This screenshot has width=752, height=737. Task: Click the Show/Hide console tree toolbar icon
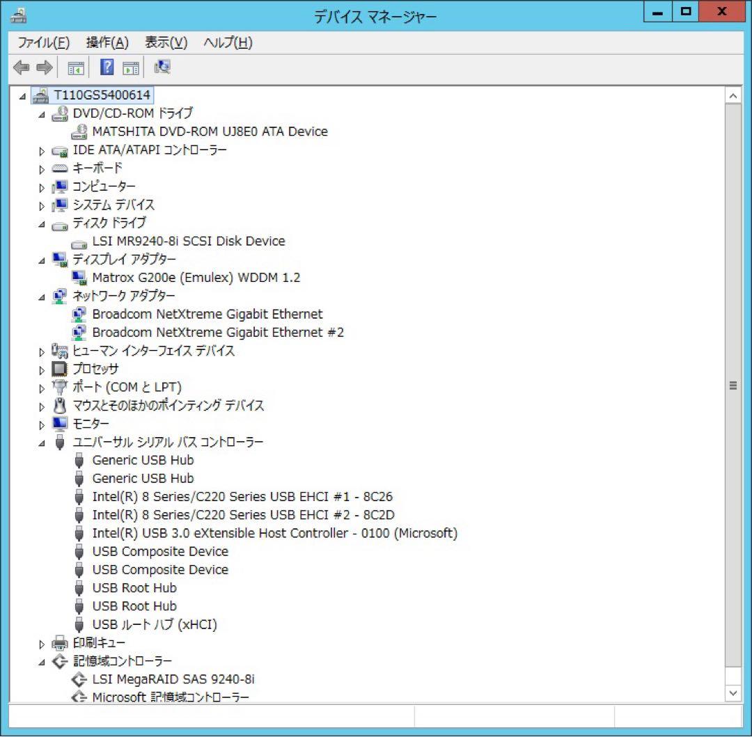click(77, 67)
